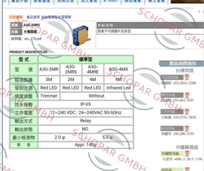Open the mail icon beside 外國貿易區

click(x=187, y=153)
